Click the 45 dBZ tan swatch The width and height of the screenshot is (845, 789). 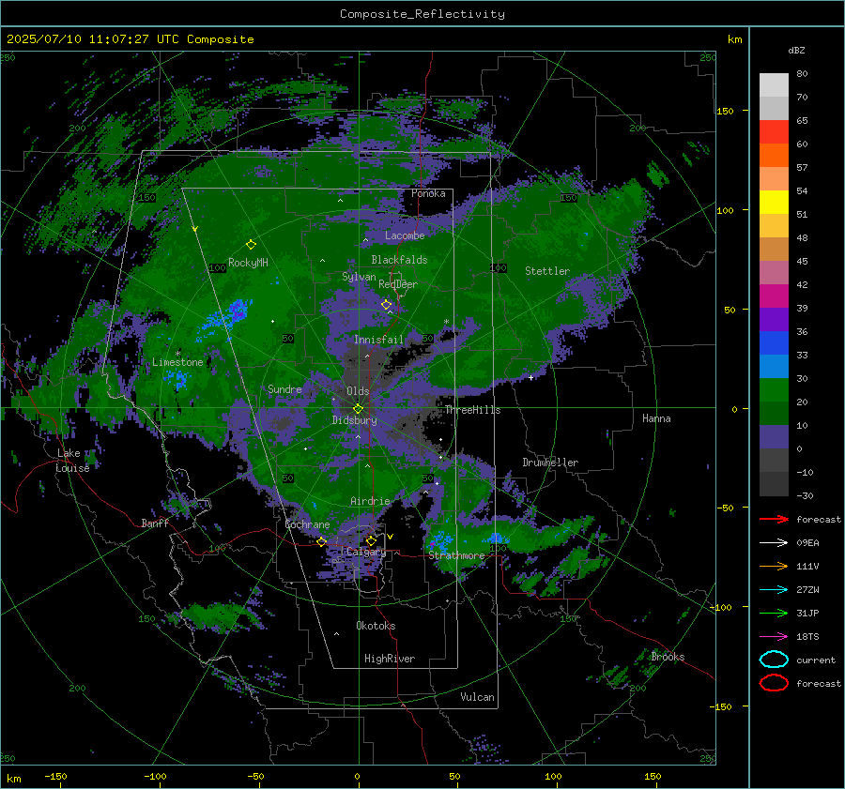774,250
